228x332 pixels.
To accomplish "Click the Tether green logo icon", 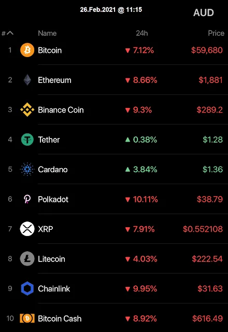I will coord(27,140).
